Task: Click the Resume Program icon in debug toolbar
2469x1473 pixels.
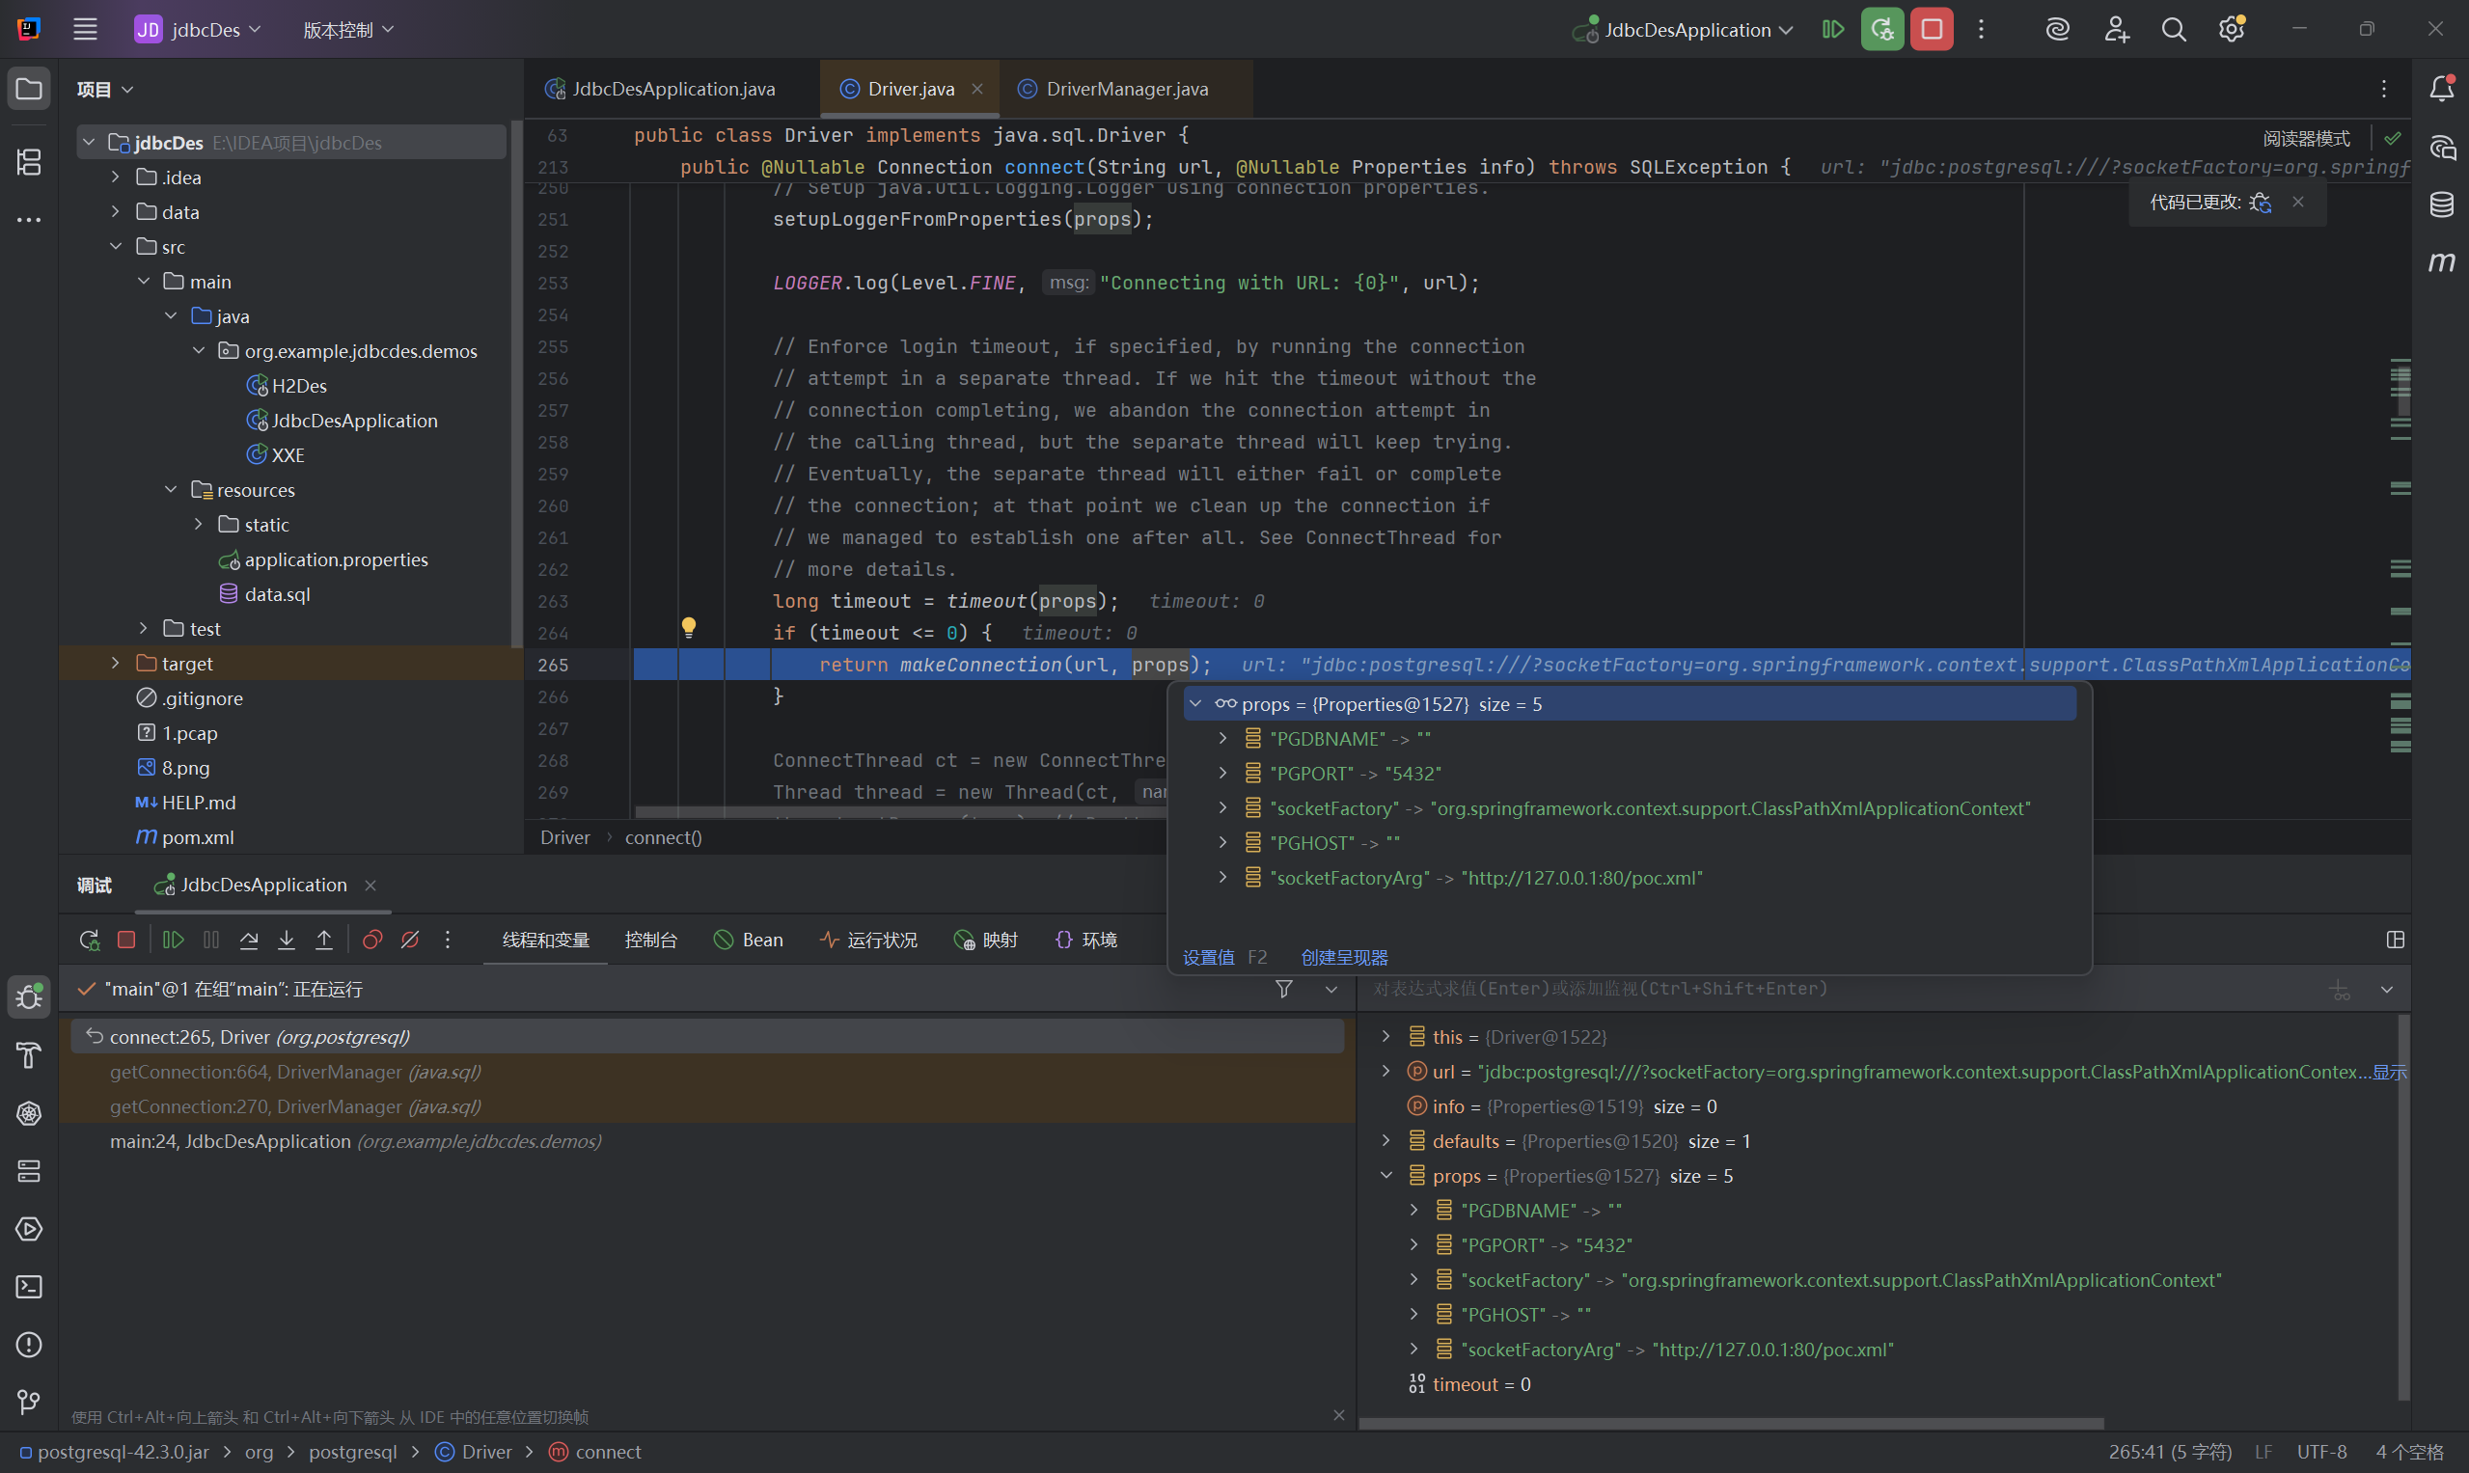Action: point(173,940)
